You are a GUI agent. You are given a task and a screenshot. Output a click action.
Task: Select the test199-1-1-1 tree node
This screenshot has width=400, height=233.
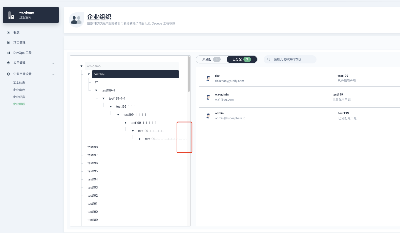coord(126,107)
